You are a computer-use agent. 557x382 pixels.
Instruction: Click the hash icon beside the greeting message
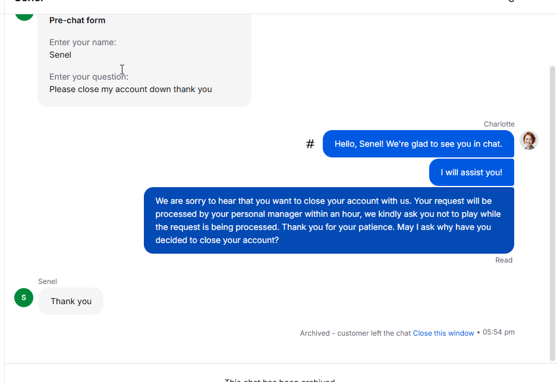point(310,144)
